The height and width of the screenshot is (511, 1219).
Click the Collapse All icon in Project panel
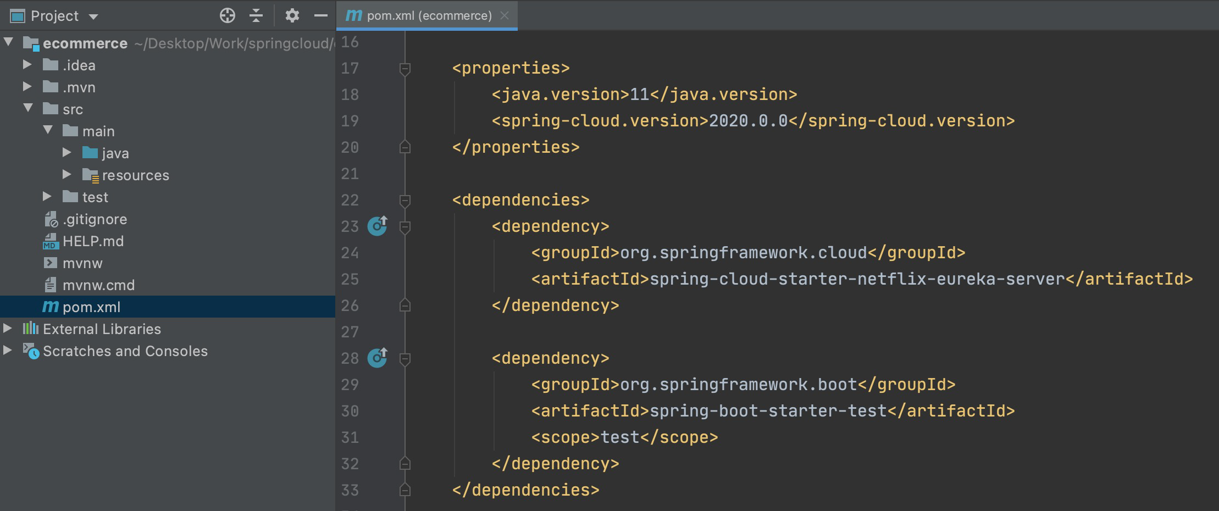click(256, 16)
